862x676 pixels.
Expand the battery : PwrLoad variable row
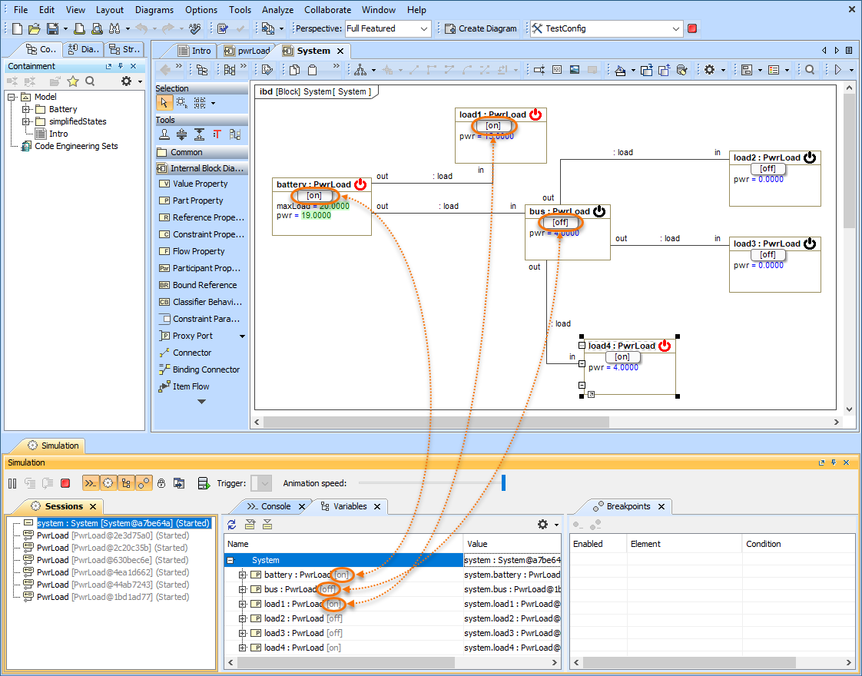[243, 575]
